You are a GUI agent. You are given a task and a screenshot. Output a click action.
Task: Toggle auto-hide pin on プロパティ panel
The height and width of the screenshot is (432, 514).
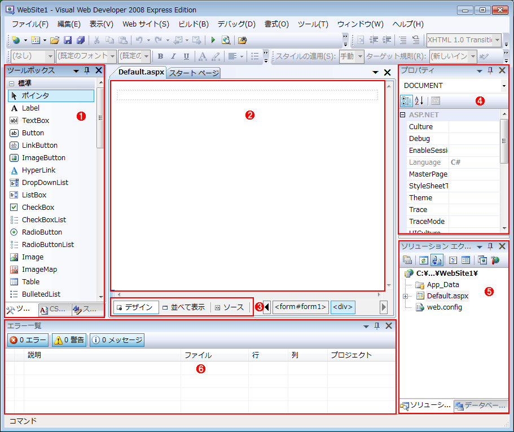click(490, 70)
